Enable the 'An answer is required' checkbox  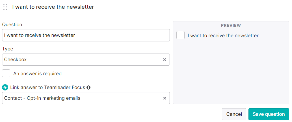tap(6, 73)
